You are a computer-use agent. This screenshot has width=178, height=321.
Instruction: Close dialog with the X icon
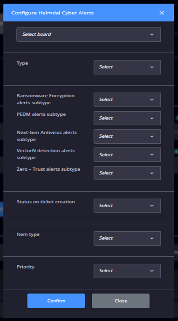162,13
